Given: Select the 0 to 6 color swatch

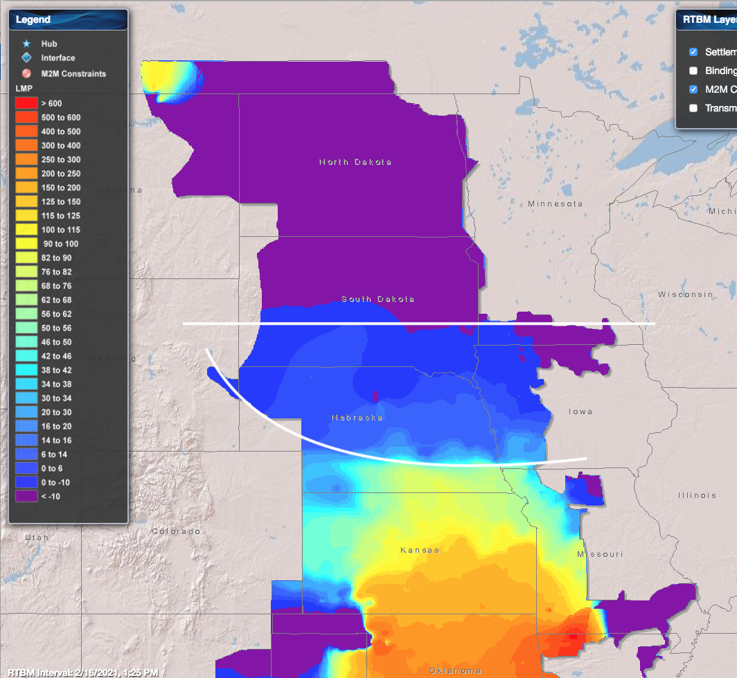Looking at the screenshot, I should pos(26,468).
